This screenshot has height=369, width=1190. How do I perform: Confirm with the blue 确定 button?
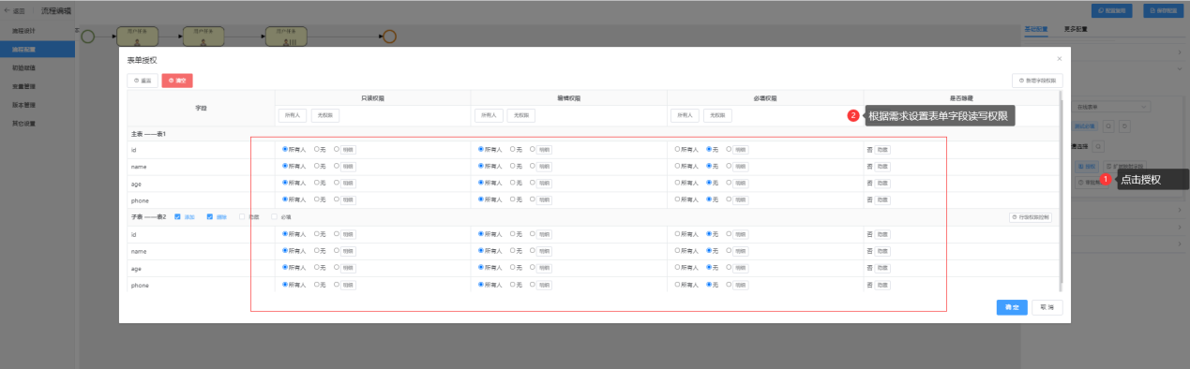pyautogui.click(x=1012, y=307)
